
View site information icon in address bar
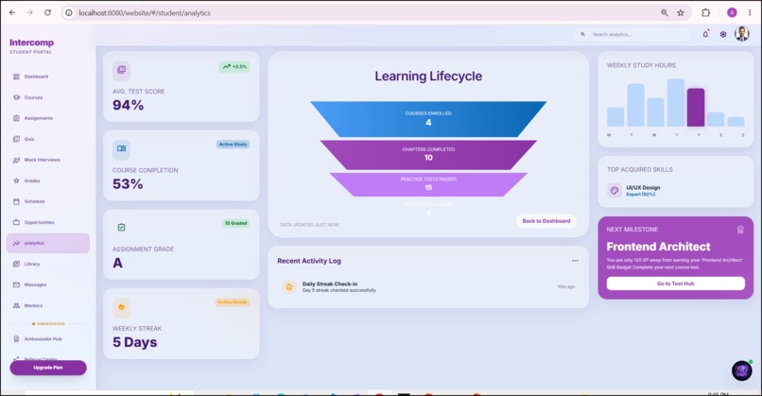coord(69,13)
